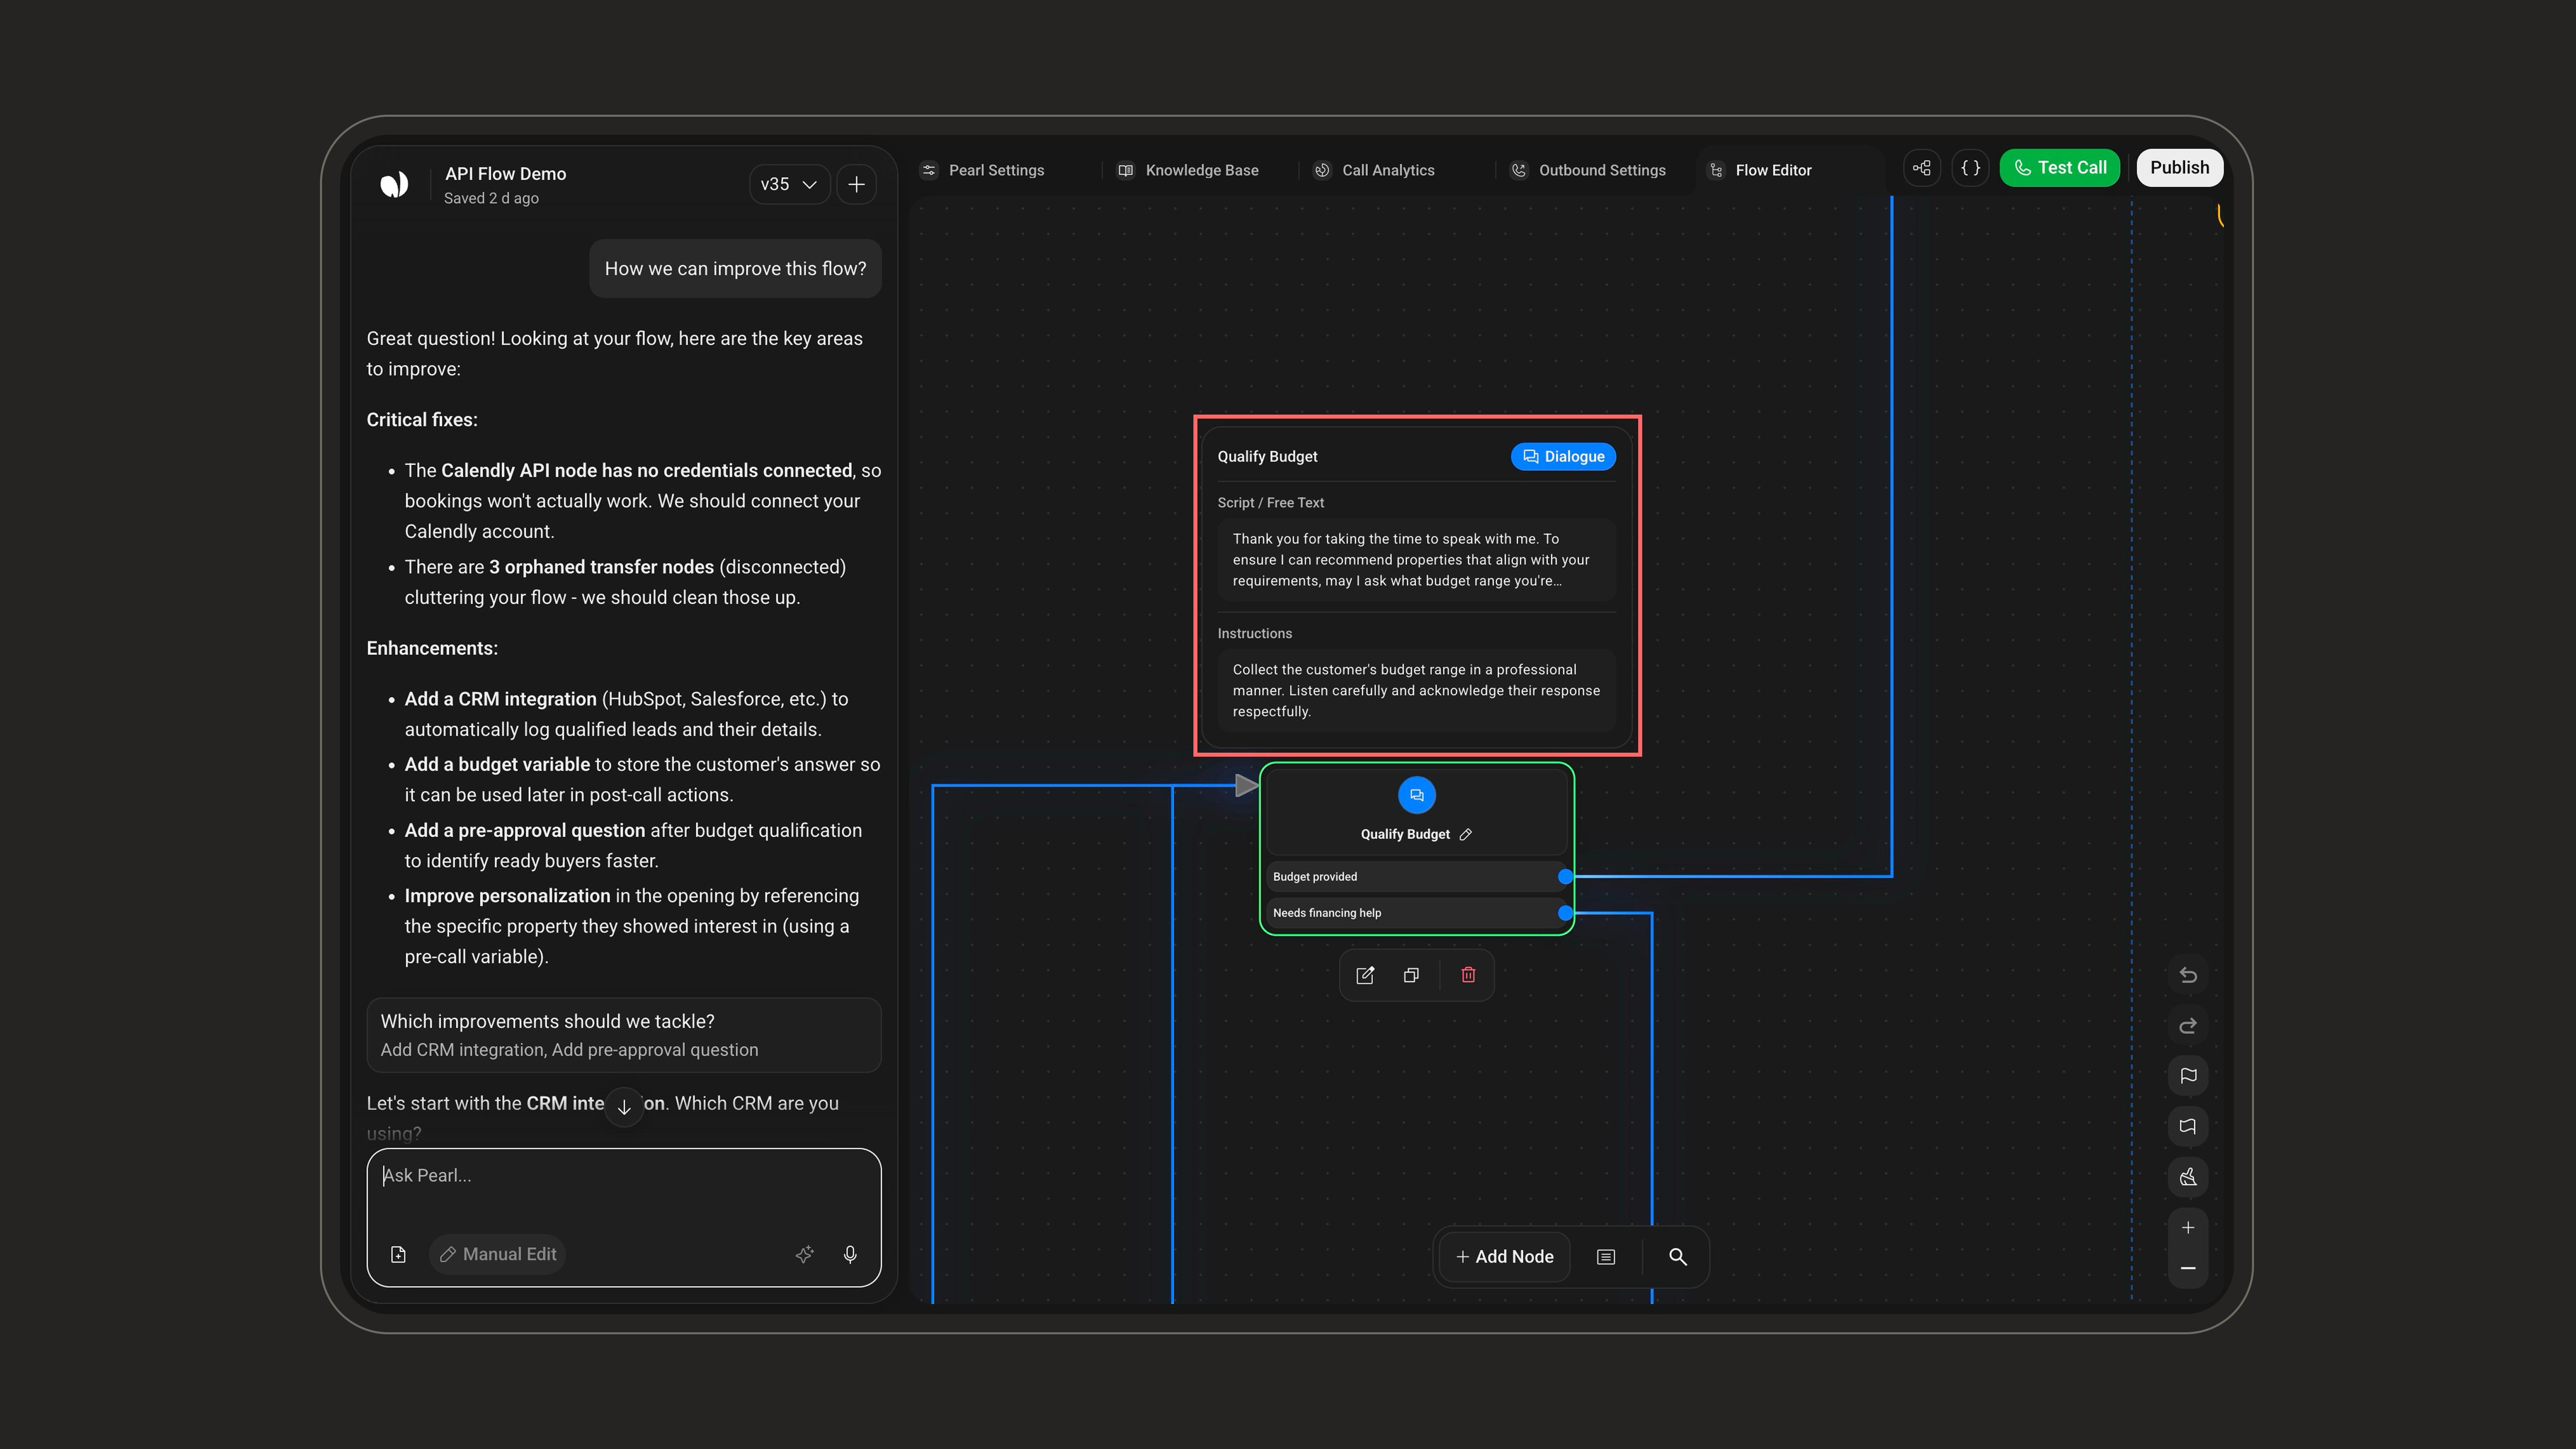Click the broom clean-up layout icon
The image size is (2576, 1449).
[x=2188, y=1177]
